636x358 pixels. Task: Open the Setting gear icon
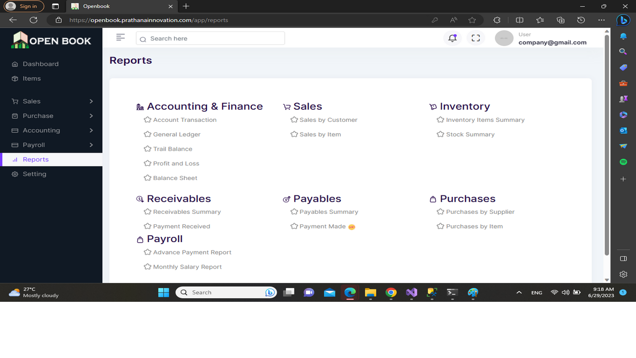[x=14, y=174]
